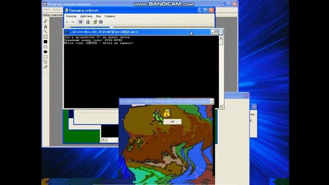Select the Freeform Selection tool

tap(46, 62)
